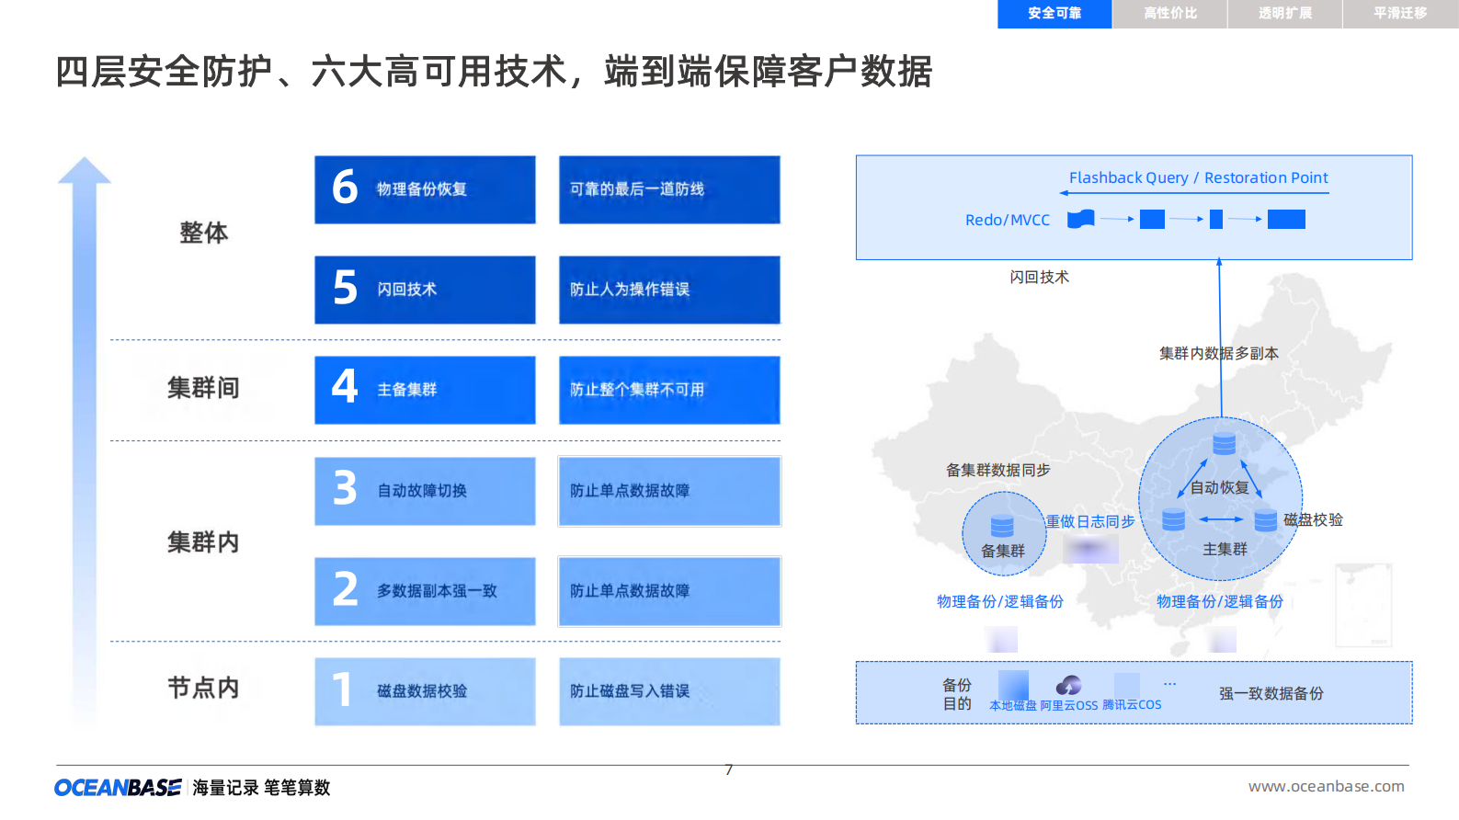Click the flag-shaped block icon after Redo/MVCC
This screenshot has width=1459, height=820.
[1081, 219]
